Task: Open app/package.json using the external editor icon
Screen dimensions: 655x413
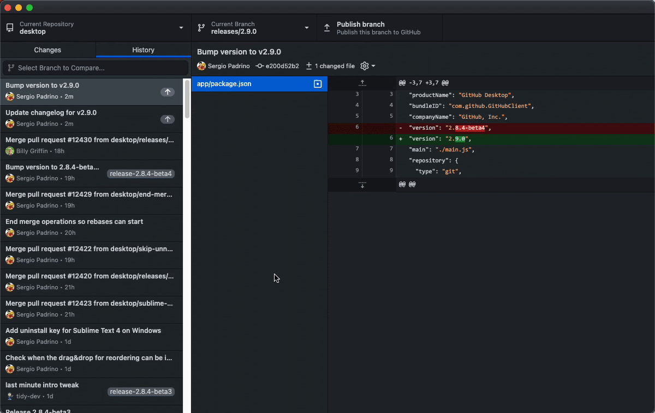Action: pos(318,84)
